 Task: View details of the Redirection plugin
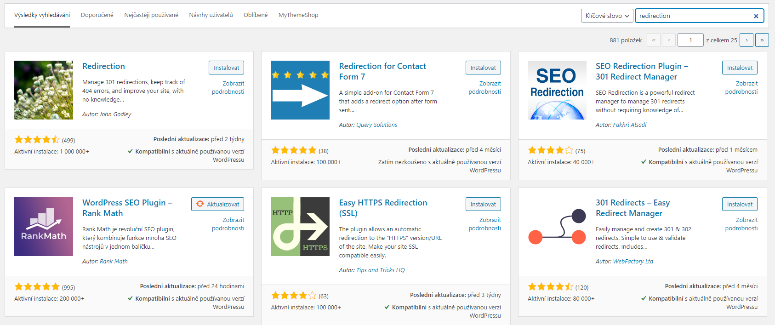(228, 87)
